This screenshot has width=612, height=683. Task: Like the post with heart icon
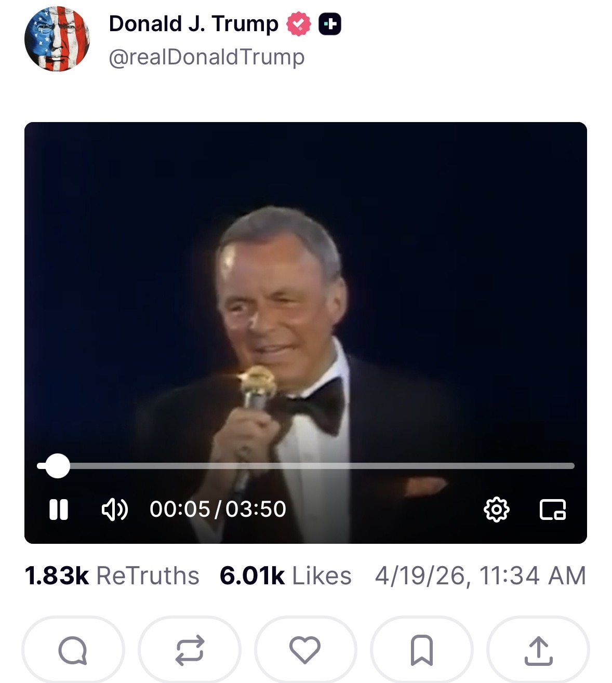click(x=305, y=650)
